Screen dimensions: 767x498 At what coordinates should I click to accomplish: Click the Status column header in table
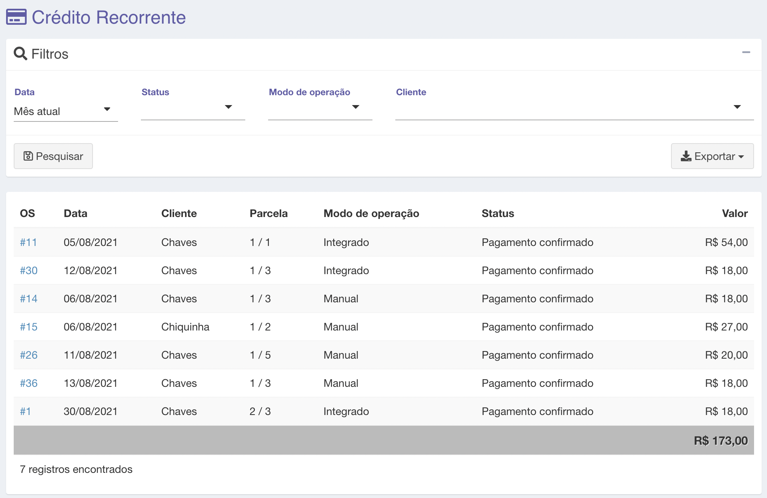tap(497, 213)
